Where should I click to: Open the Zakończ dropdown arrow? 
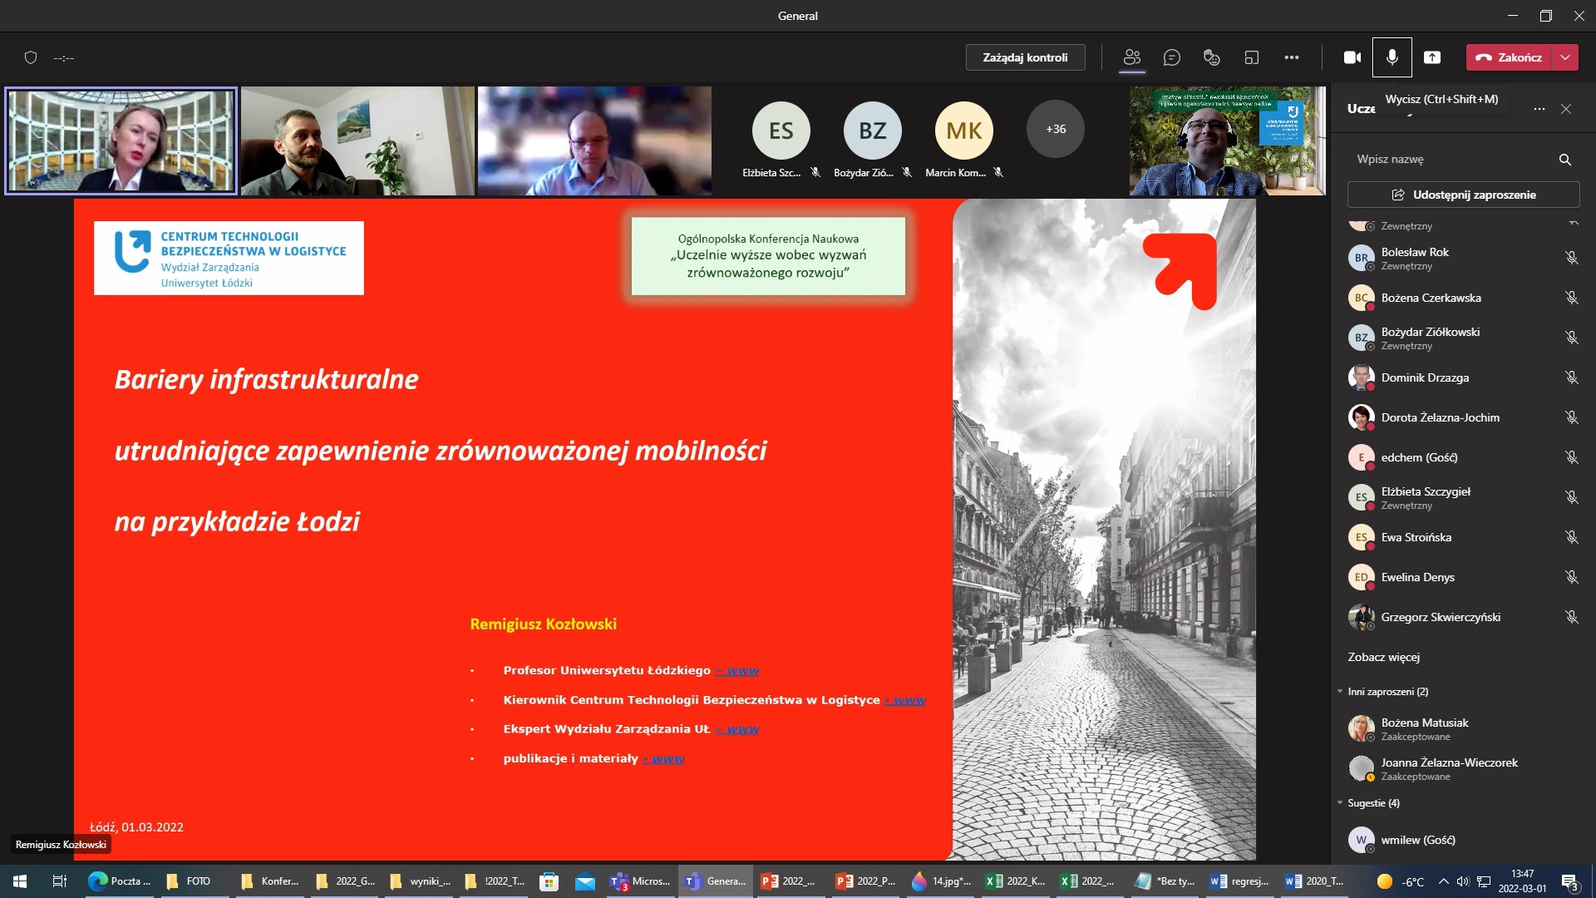click(1566, 57)
